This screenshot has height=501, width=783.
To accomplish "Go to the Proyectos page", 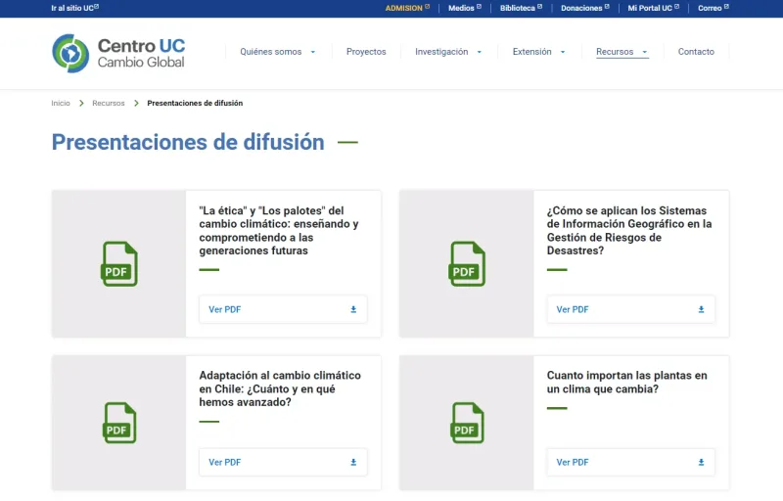I will [x=366, y=52].
